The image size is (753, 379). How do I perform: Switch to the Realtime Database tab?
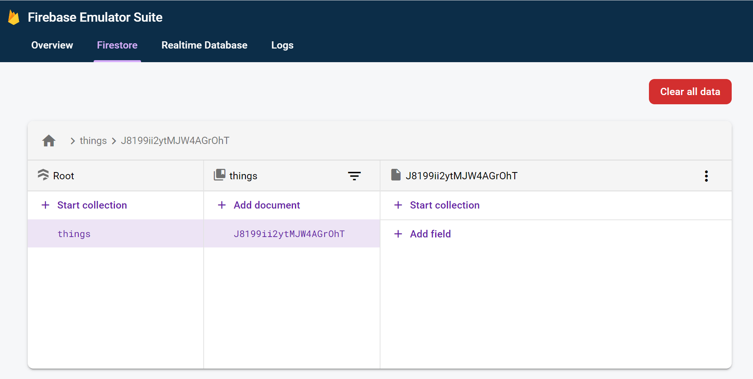coord(204,45)
